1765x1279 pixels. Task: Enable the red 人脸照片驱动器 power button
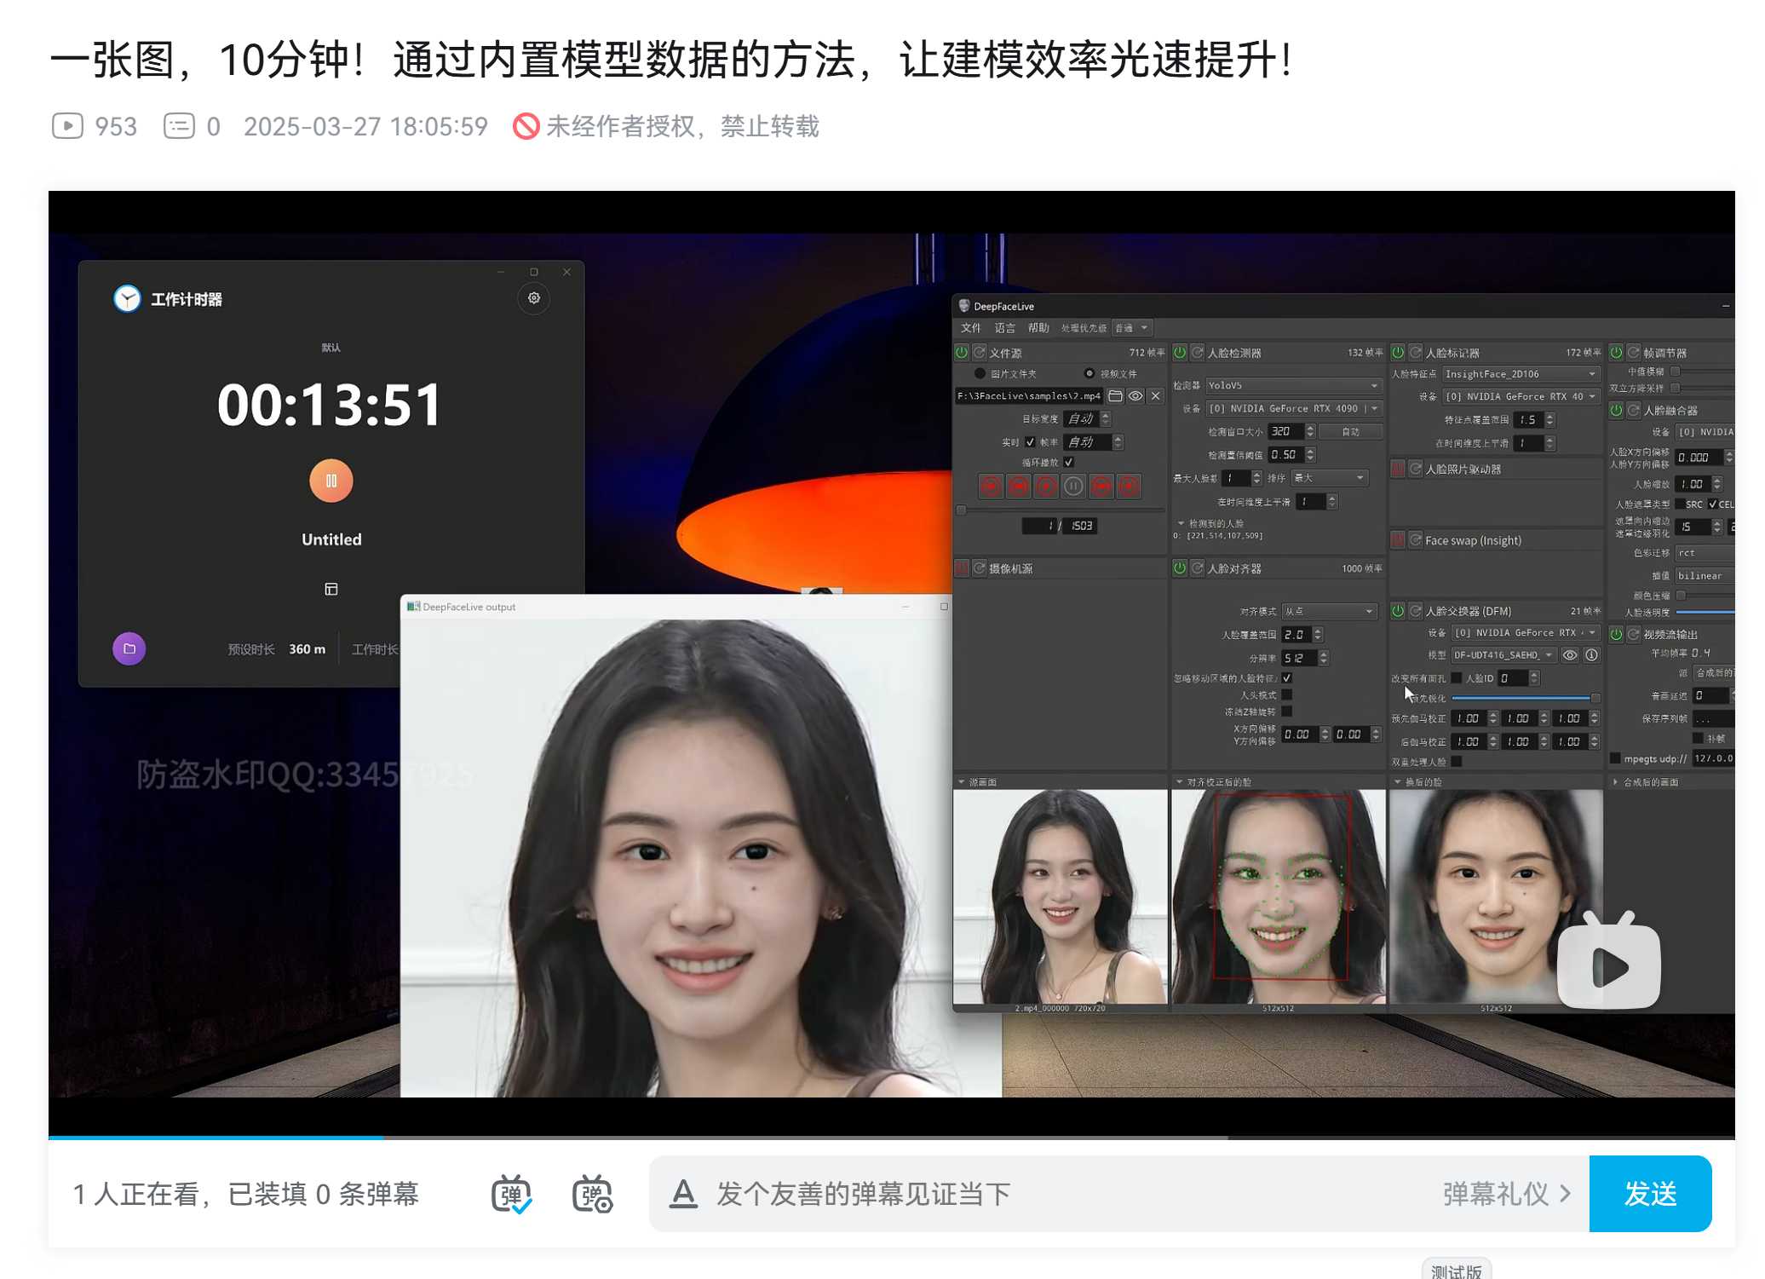pyautogui.click(x=1398, y=469)
